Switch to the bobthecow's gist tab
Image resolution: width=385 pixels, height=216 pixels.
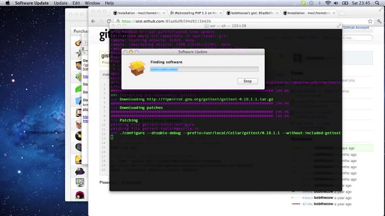click(x=252, y=13)
